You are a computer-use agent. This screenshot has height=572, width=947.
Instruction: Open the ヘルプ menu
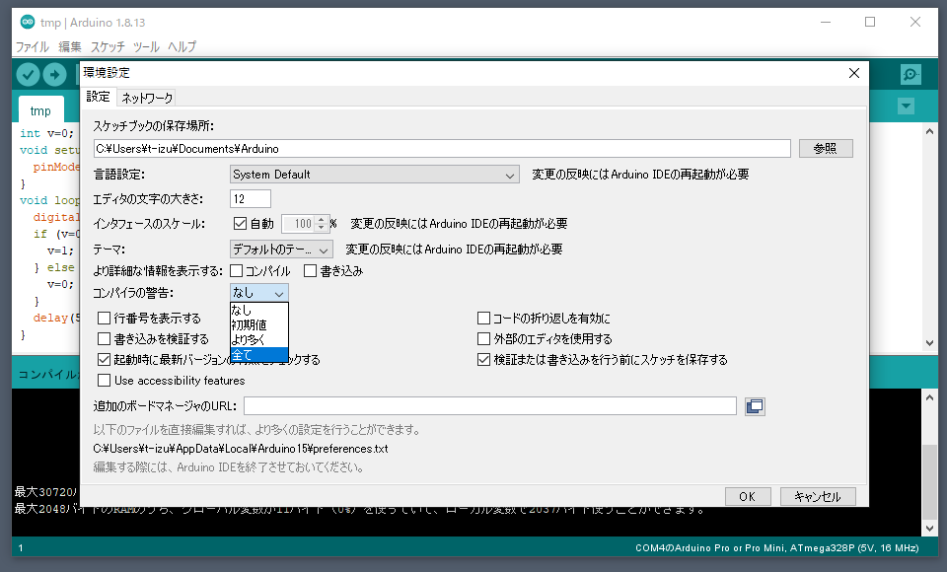click(182, 46)
